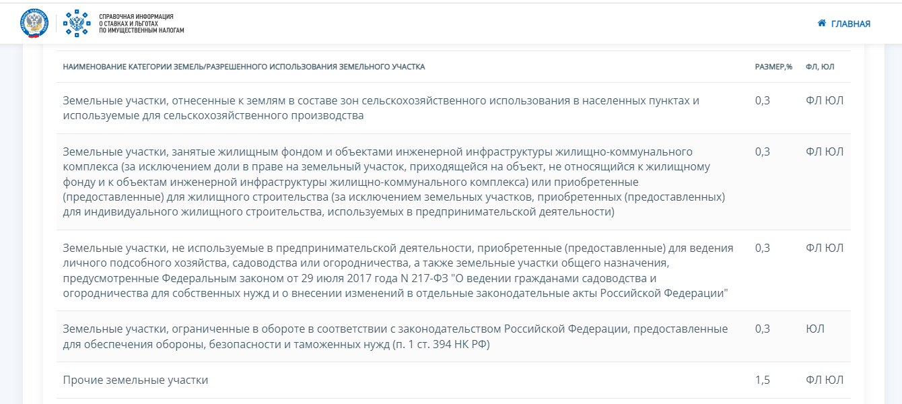The height and width of the screenshot is (404, 902).
Task: Click the ФЛ, ЮЛ column header
Action: (819, 67)
